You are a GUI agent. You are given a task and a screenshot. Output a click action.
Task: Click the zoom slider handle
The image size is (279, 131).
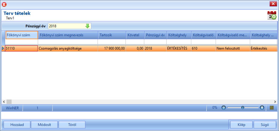pos(243,108)
